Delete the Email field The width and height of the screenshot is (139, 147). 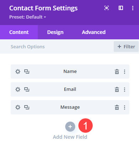coord(117,89)
